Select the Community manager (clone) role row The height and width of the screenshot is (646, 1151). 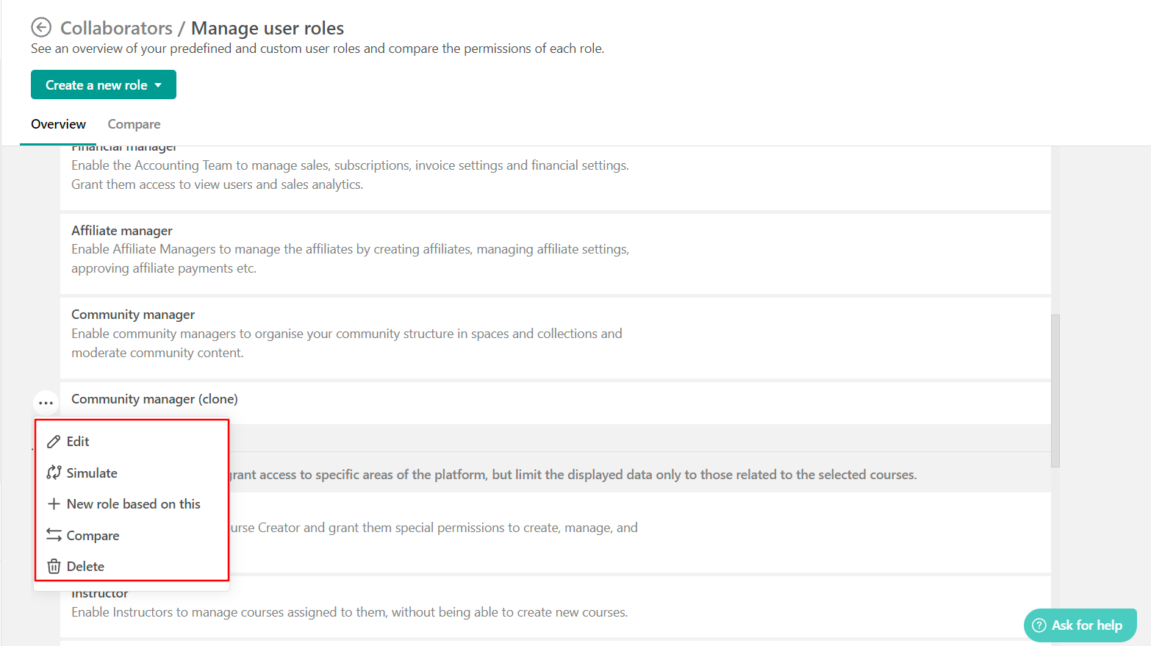click(x=154, y=398)
